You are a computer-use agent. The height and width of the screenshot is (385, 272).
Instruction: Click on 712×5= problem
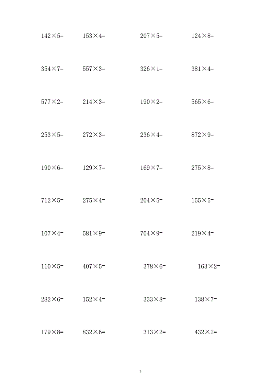pos(52,200)
